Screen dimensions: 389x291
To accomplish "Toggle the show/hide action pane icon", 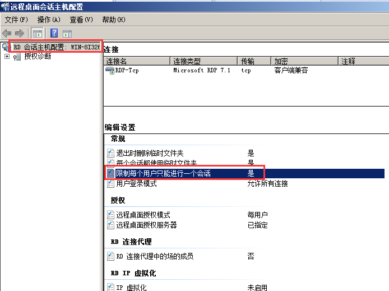I will [x=67, y=34].
